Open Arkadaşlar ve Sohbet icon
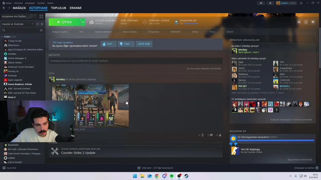321x180 pixels. (x=317, y=168)
